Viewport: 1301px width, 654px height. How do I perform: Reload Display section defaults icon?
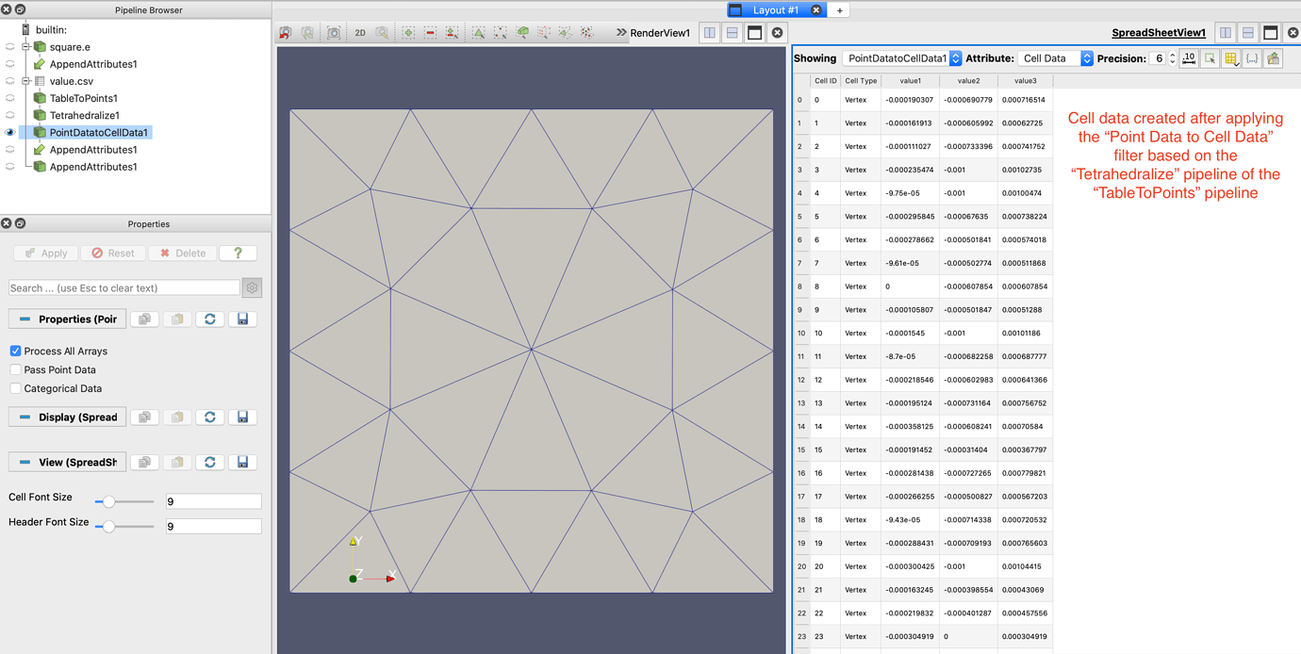210,417
